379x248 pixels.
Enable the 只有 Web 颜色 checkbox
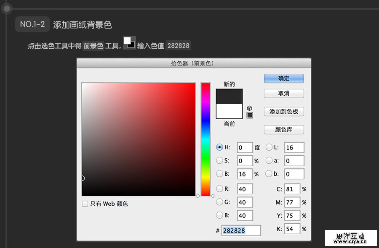click(85, 204)
